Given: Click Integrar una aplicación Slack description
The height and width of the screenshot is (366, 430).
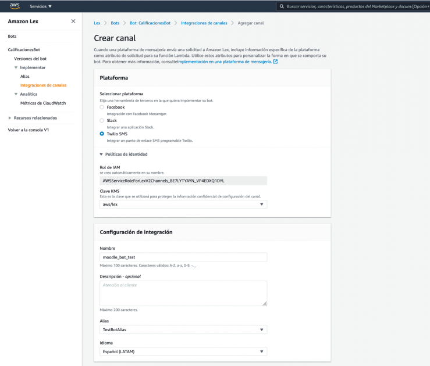Looking at the screenshot, I should pos(130,127).
